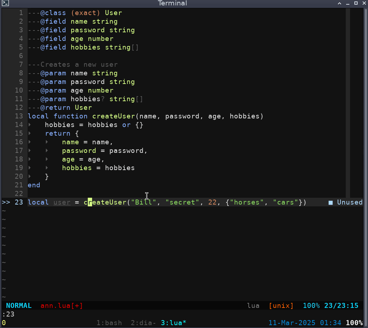Image resolution: width=368 pixels, height=328 pixels.
Task: Click the 100% indicator in tmux status bar
Action: tap(354, 323)
